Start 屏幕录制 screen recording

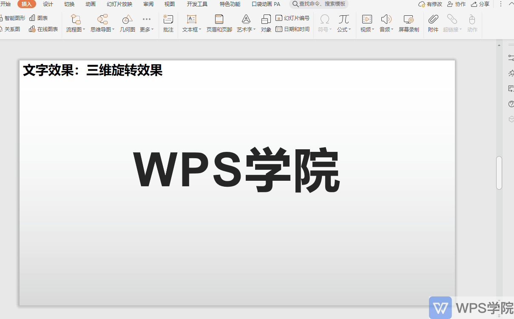(409, 24)
